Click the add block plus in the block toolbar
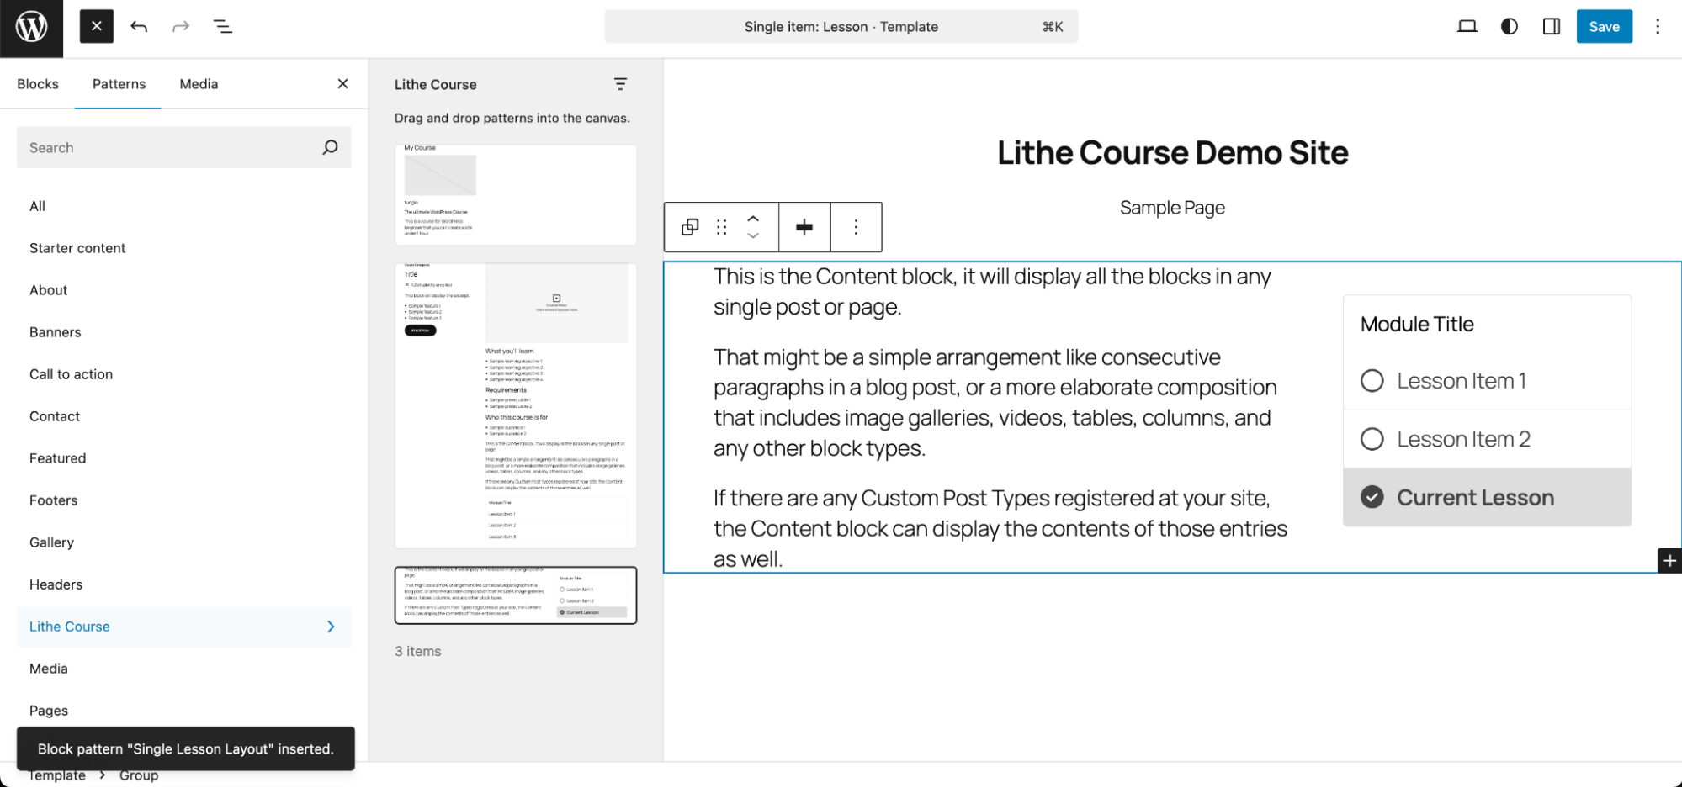 [804, 227]
